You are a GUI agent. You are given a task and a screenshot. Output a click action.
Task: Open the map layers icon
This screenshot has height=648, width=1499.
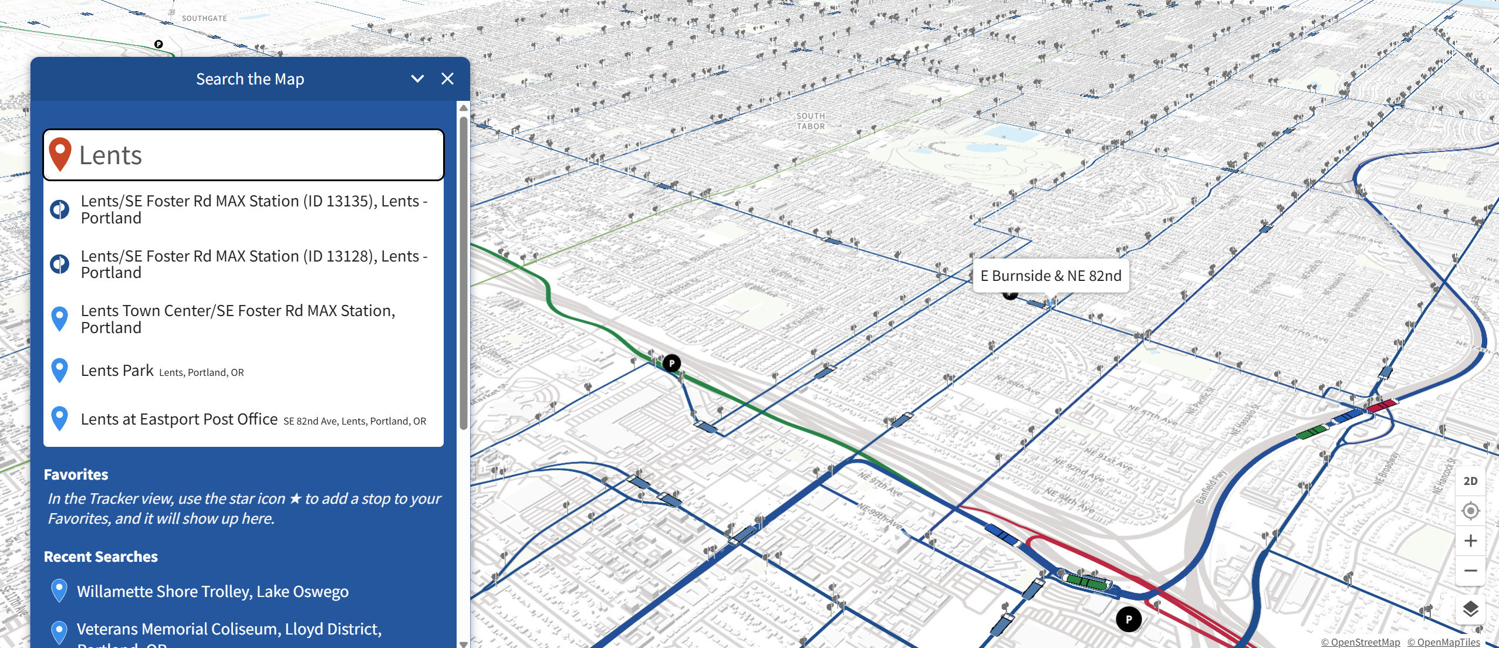(x=1470, y=609)
